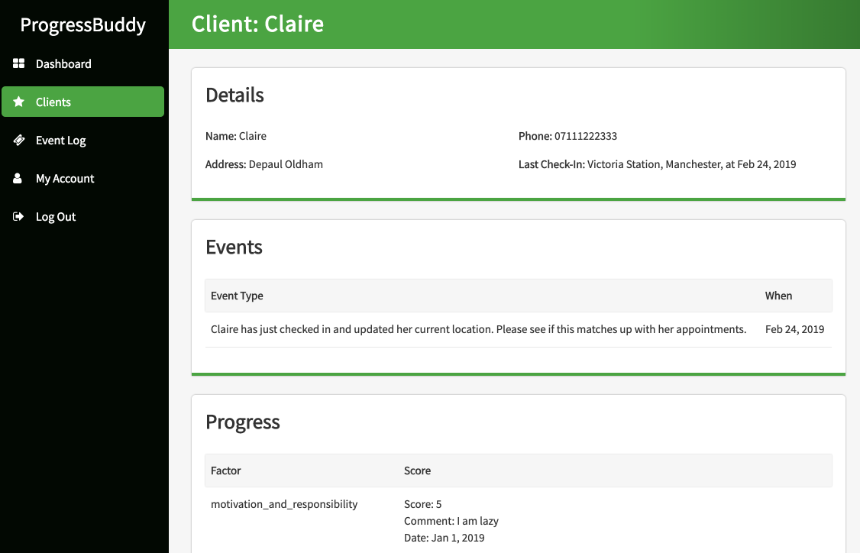The width and height of the screenshot is (860, 553).
Task: Click the Date: Jan 1, 2019 text
Action: pos(445,538)
